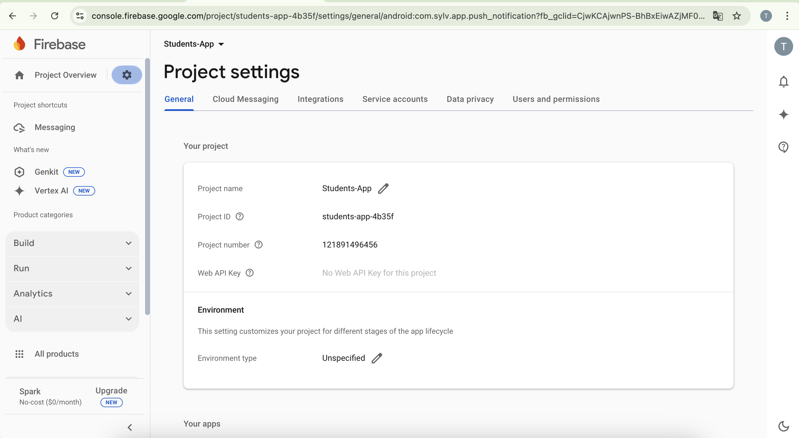The width and height of the screenshot is (799, 438).
Task: Switch to Data privacy tab
Action: [470, 99]
